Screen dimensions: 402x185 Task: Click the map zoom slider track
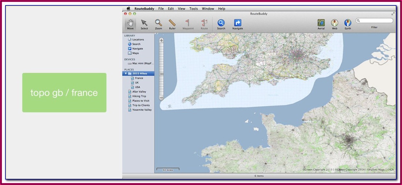(x=161, y=70)
